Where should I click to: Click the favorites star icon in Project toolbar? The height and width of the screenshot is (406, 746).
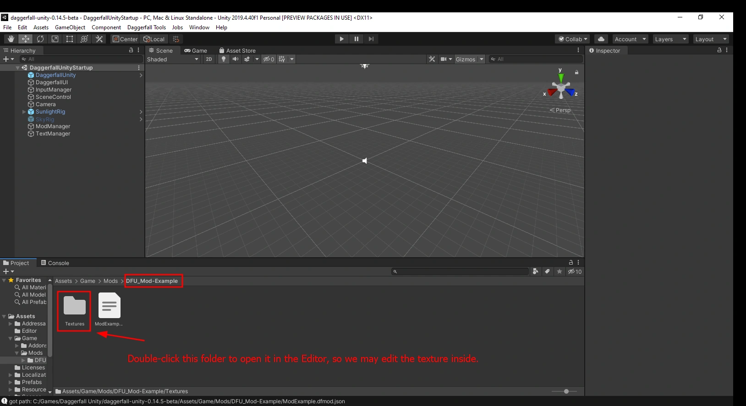coord(559,271)
